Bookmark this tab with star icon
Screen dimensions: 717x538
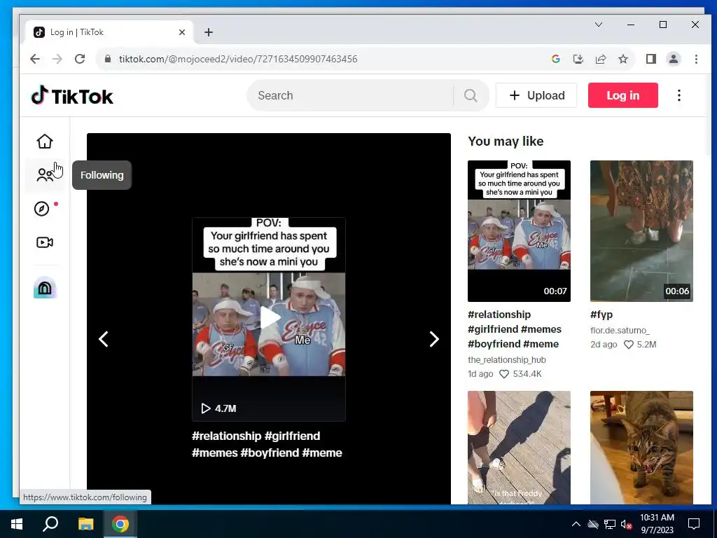(623, 59)
